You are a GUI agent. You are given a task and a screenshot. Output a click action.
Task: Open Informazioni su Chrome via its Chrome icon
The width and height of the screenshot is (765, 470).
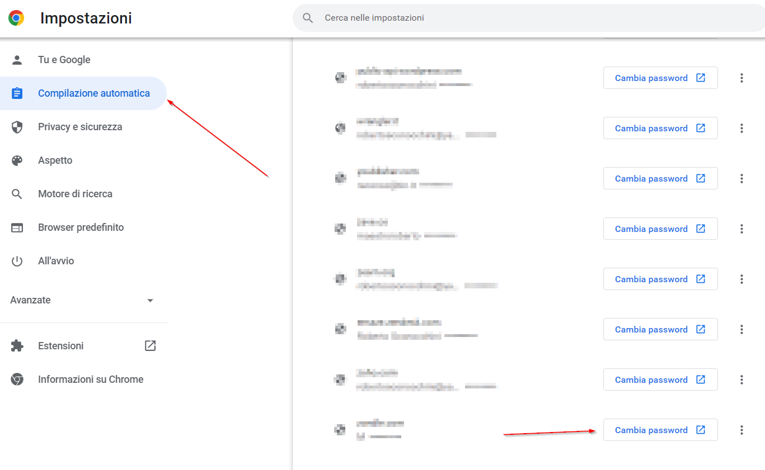17,379
